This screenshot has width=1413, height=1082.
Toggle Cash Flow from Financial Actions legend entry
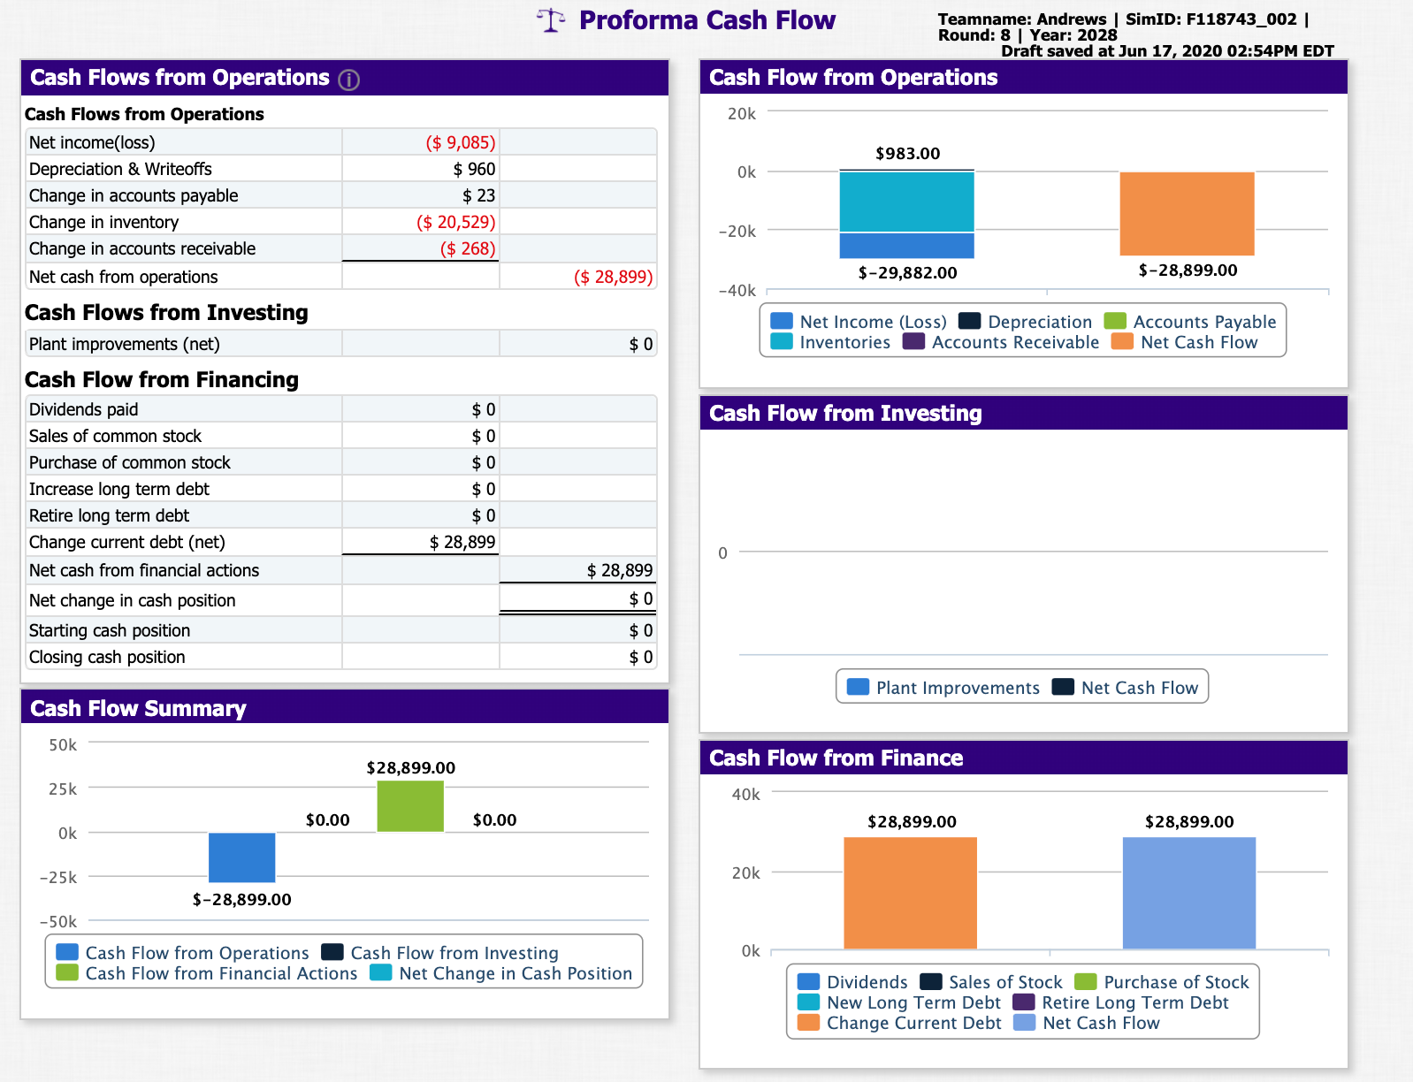[x=207, y=973]
